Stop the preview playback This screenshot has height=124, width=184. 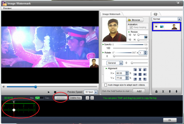tap(55, 92)
